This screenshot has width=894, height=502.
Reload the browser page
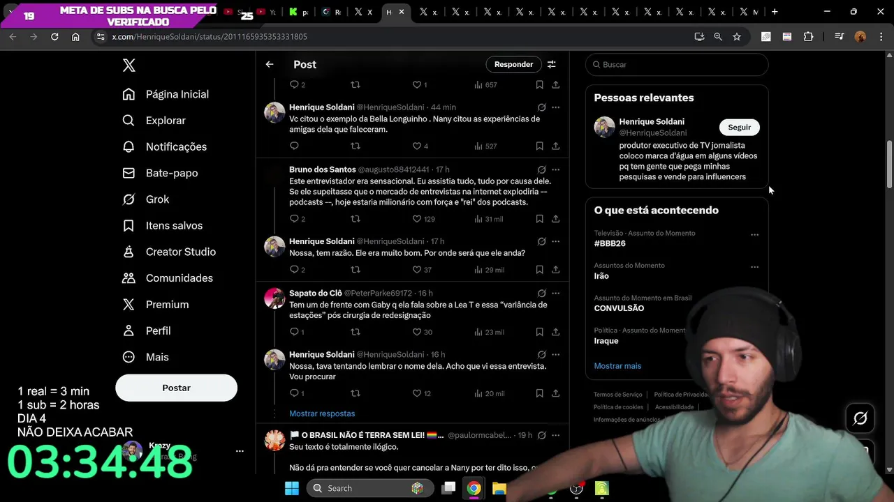coord(54,36)
